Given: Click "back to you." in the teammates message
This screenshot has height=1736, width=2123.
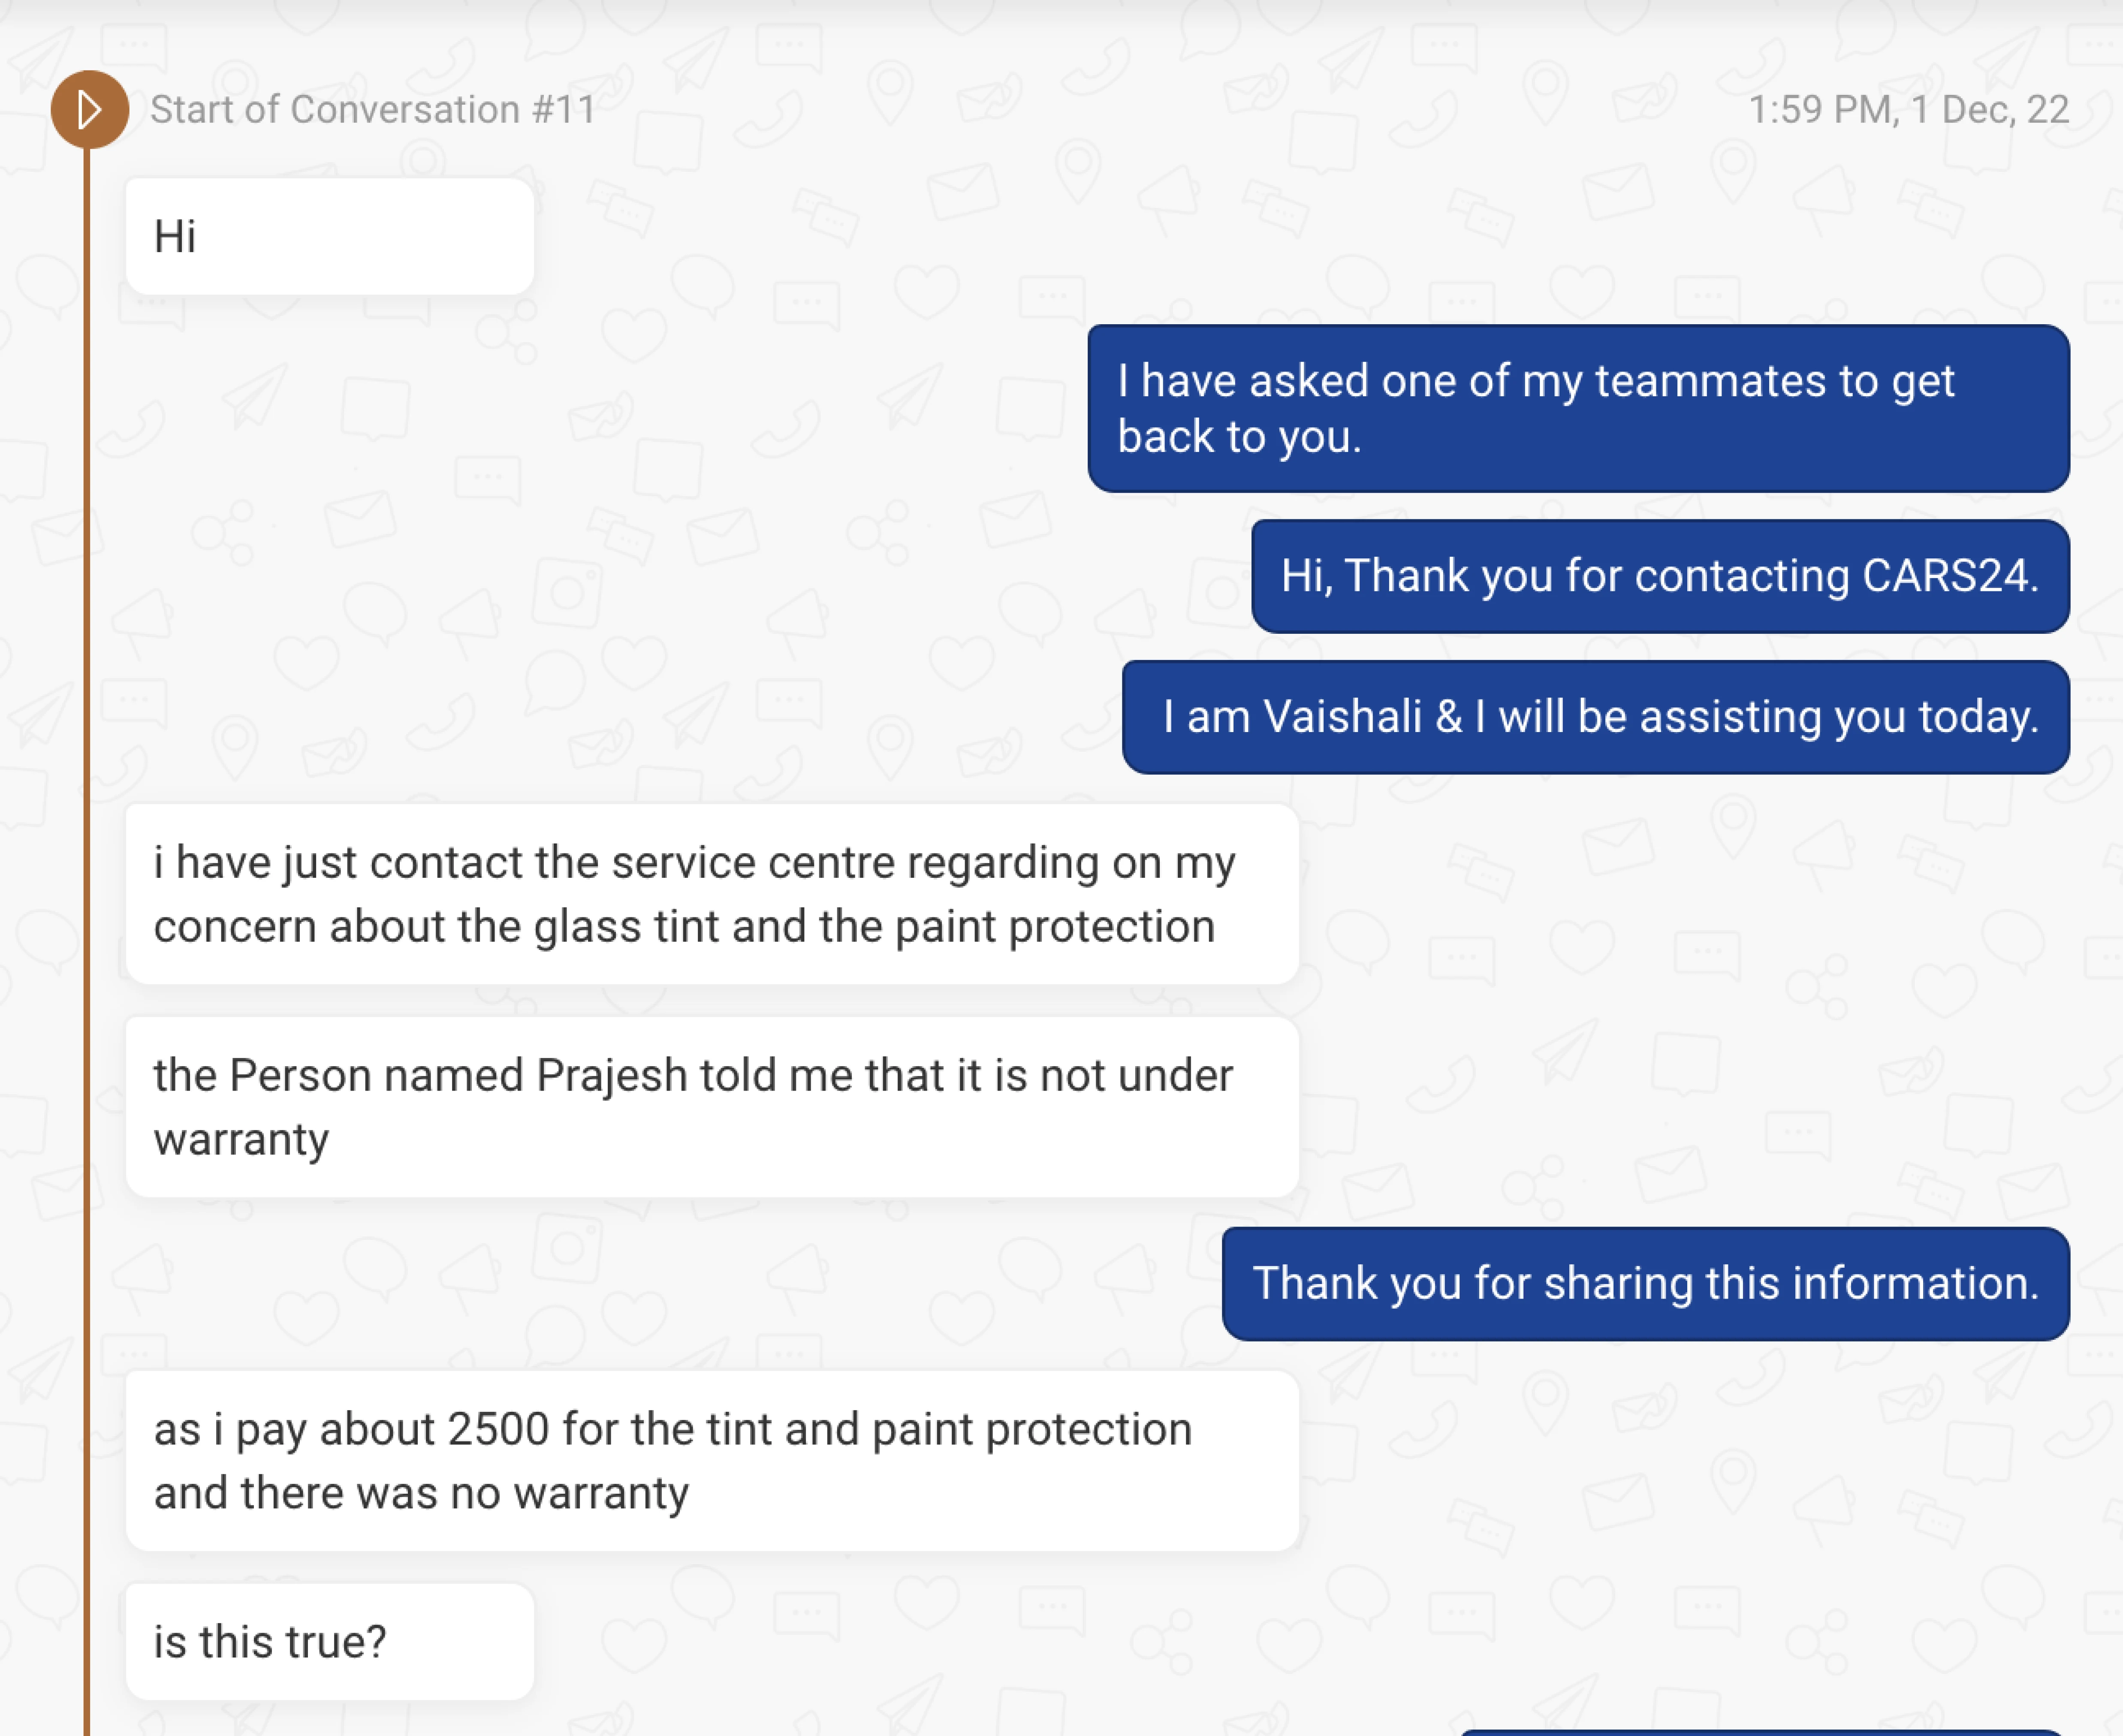Looking at the screenshot, I should click(1239, 437).
